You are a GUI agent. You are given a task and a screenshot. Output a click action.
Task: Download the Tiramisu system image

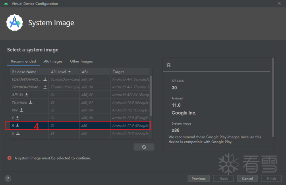pos(31,102)
